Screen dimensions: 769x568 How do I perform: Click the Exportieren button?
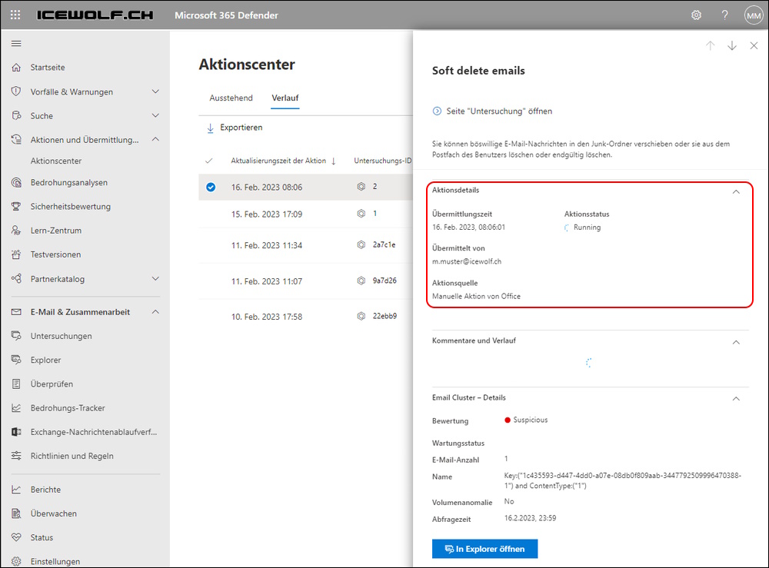tap(235, 128)
